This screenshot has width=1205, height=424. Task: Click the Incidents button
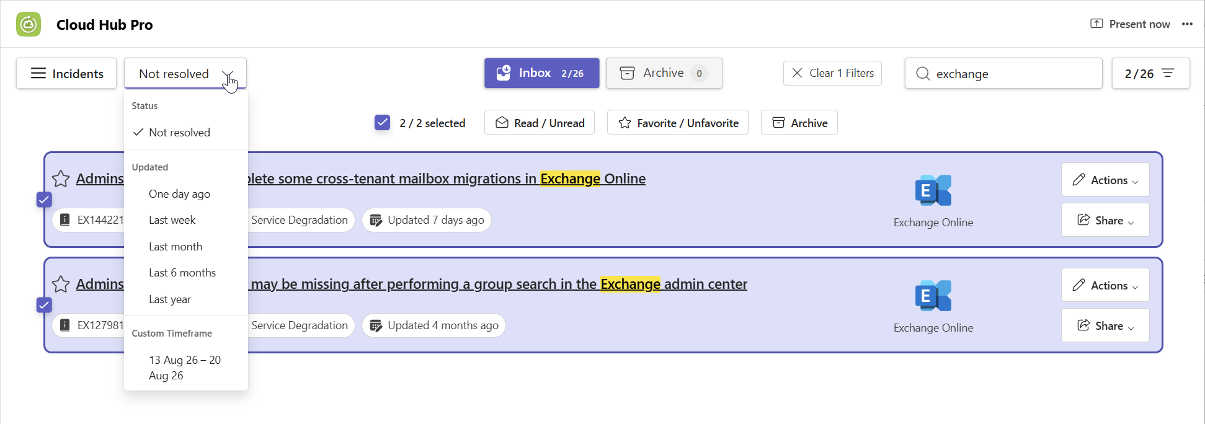66,73
